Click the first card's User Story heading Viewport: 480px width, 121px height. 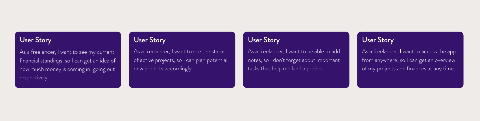36,40
